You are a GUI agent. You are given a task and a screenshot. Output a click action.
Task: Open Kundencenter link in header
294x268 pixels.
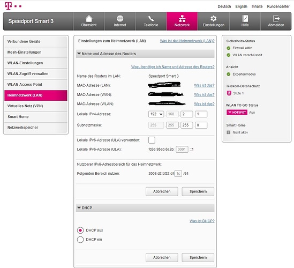[x=278, y=6]
